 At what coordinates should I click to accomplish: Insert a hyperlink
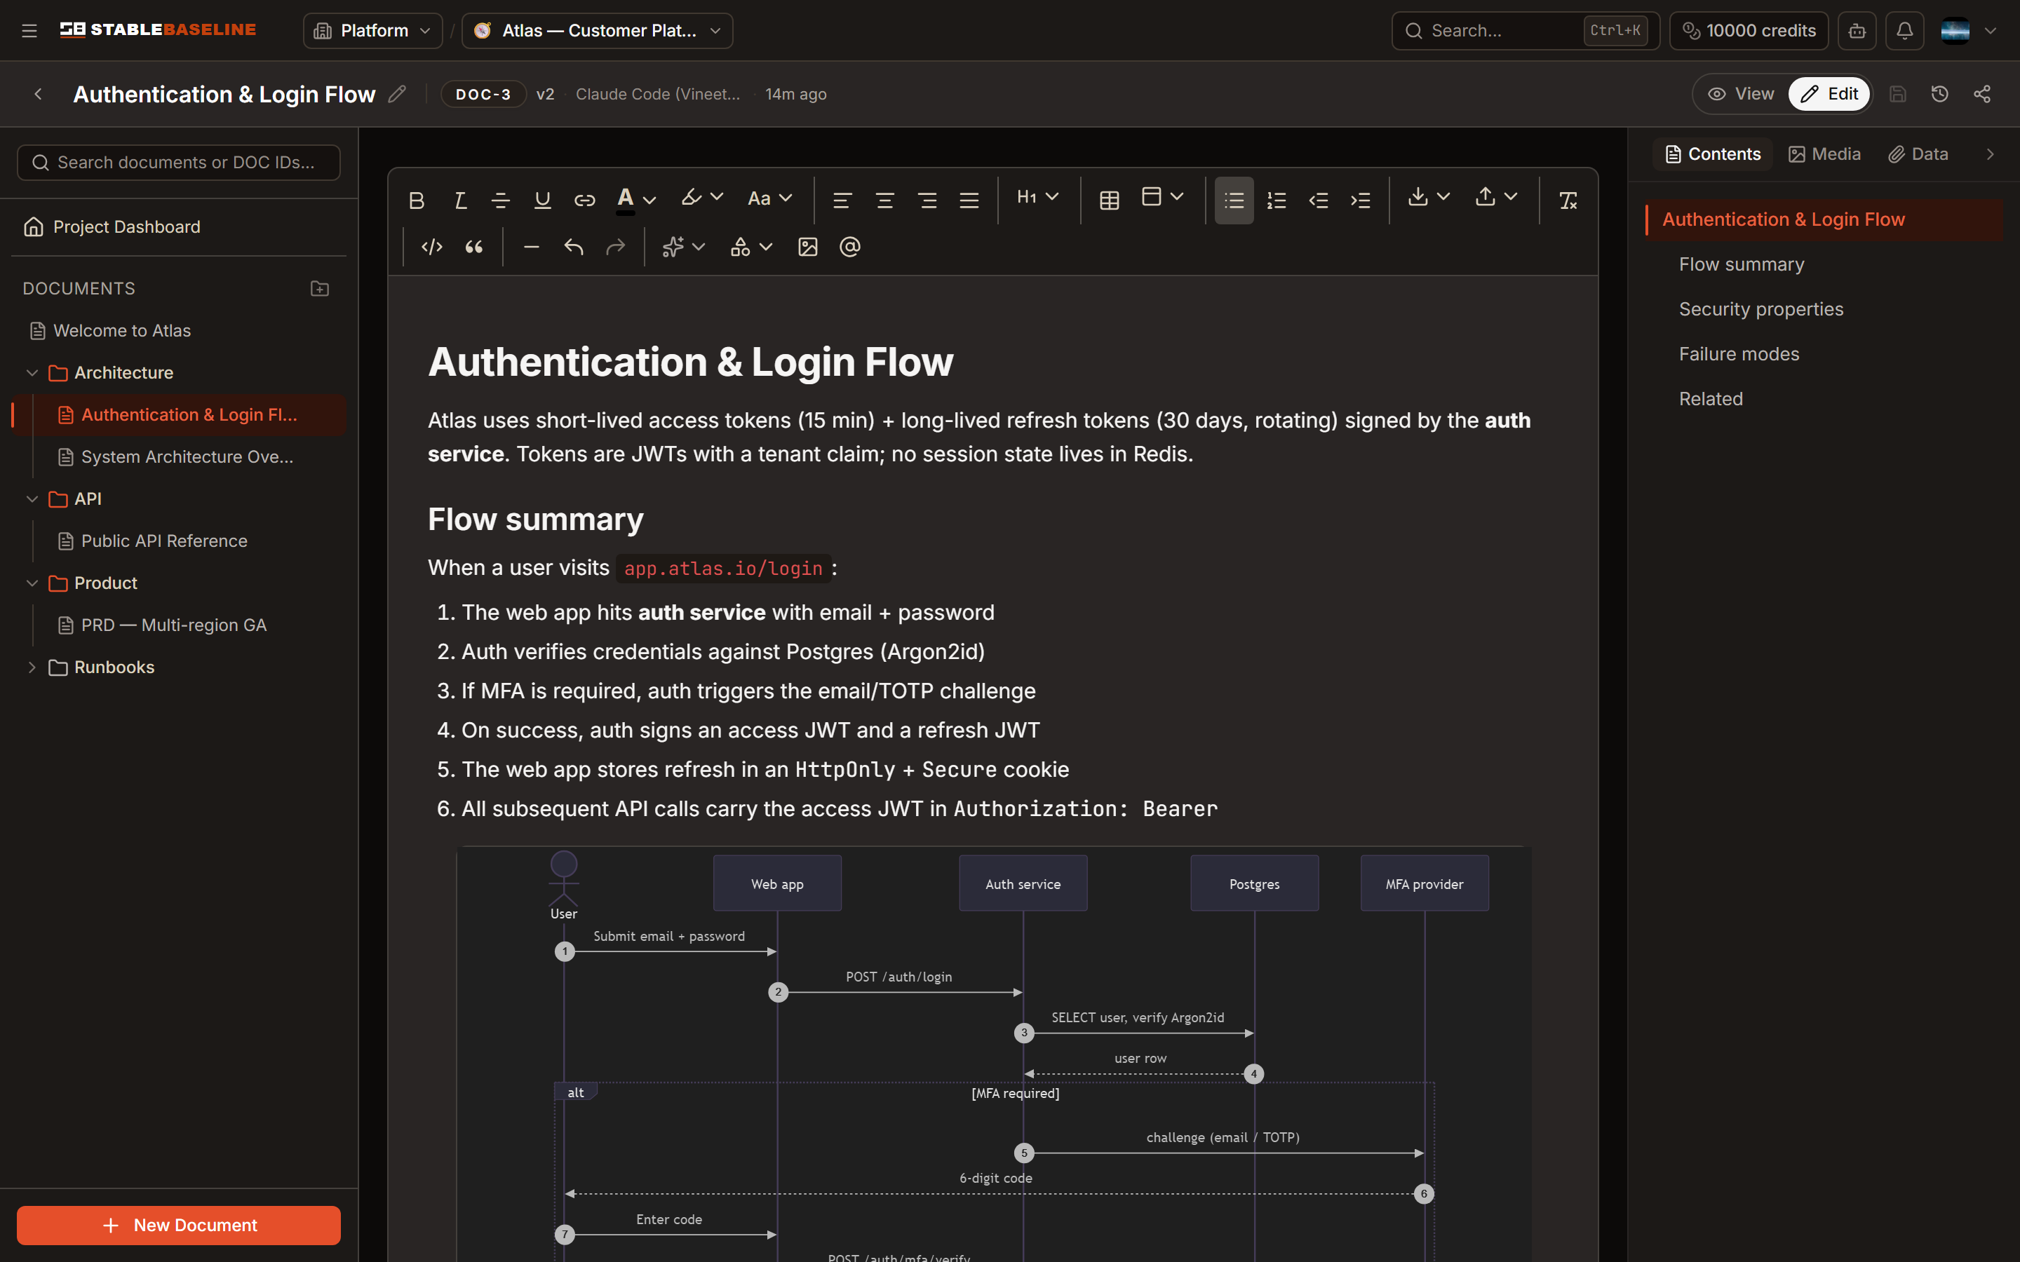click(x=584, y=201)
